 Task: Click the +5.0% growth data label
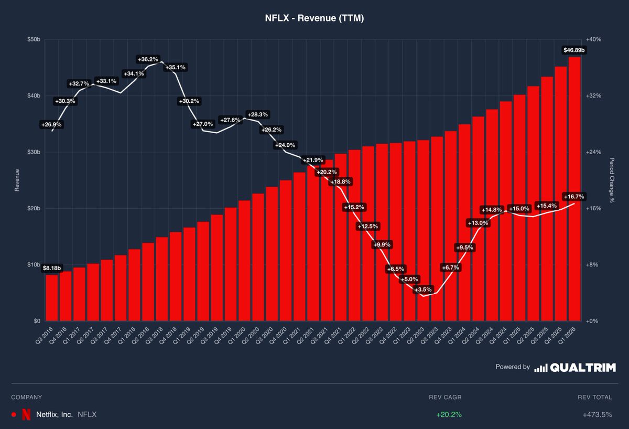[409, 280]
